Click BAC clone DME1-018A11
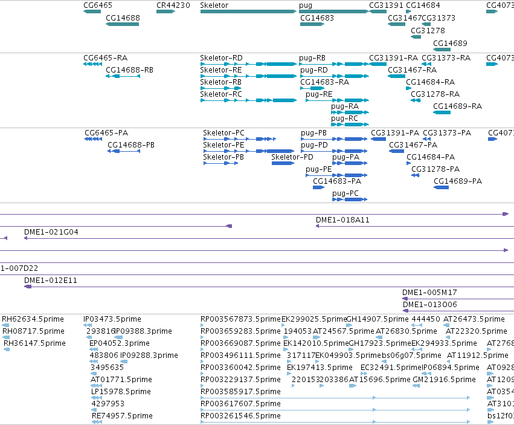514x425 pixels. [x=415, y=226]
